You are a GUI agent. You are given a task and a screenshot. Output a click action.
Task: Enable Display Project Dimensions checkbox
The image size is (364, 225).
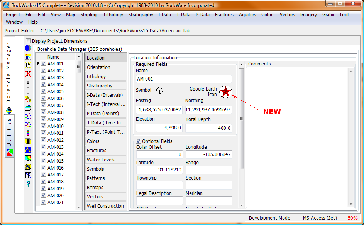28,41
